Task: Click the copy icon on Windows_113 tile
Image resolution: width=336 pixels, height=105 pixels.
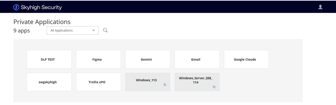Action: point(165,85)
